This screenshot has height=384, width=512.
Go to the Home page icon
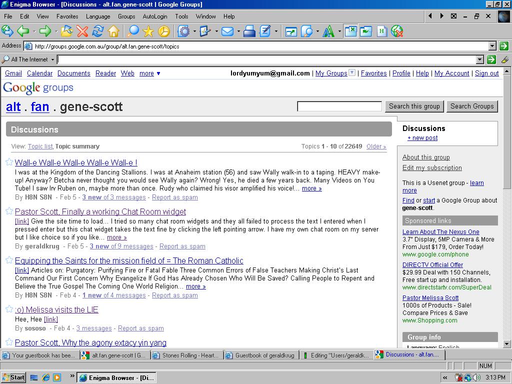[113, 31]
